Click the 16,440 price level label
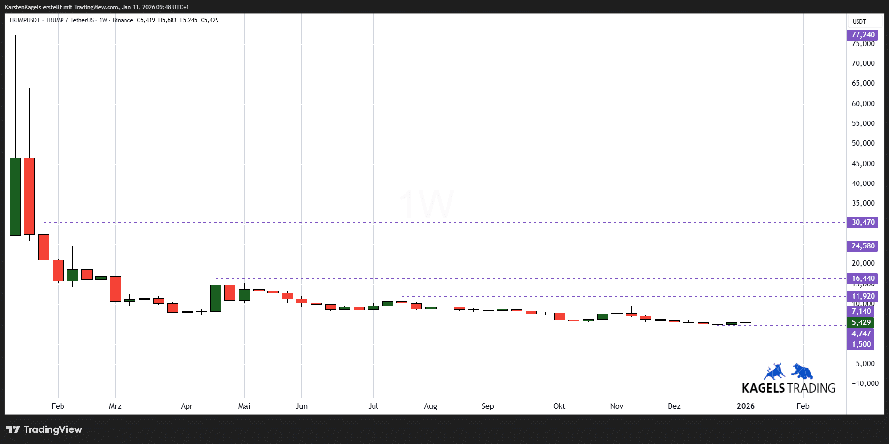 click(x=863, y=278)
